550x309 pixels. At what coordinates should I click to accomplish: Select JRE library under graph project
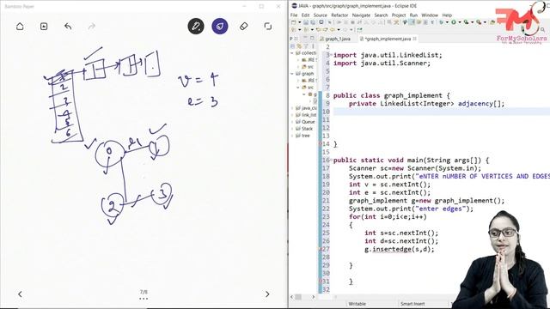(x=309, y=81)
